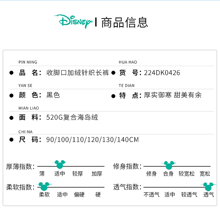
Task: Click the 不透气 breathability option
Action: (152, 195)
